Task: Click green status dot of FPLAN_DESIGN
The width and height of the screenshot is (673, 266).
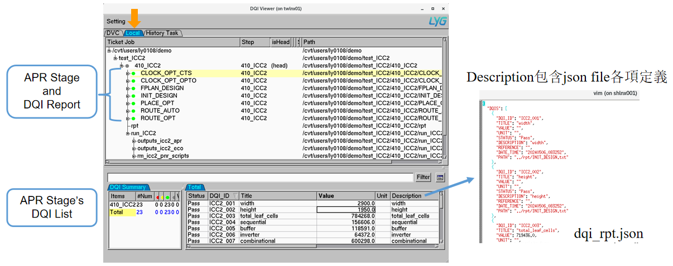Action: (x=133, y=88)
